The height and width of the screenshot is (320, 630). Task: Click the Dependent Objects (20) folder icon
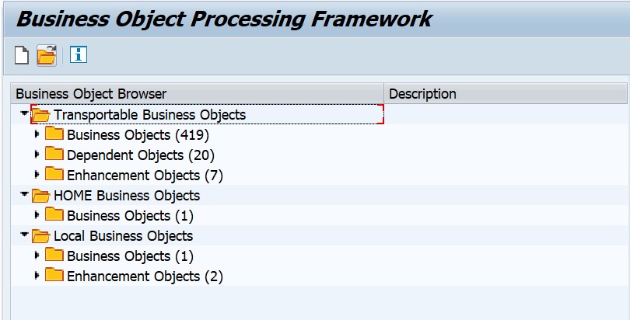pos(54,154)
